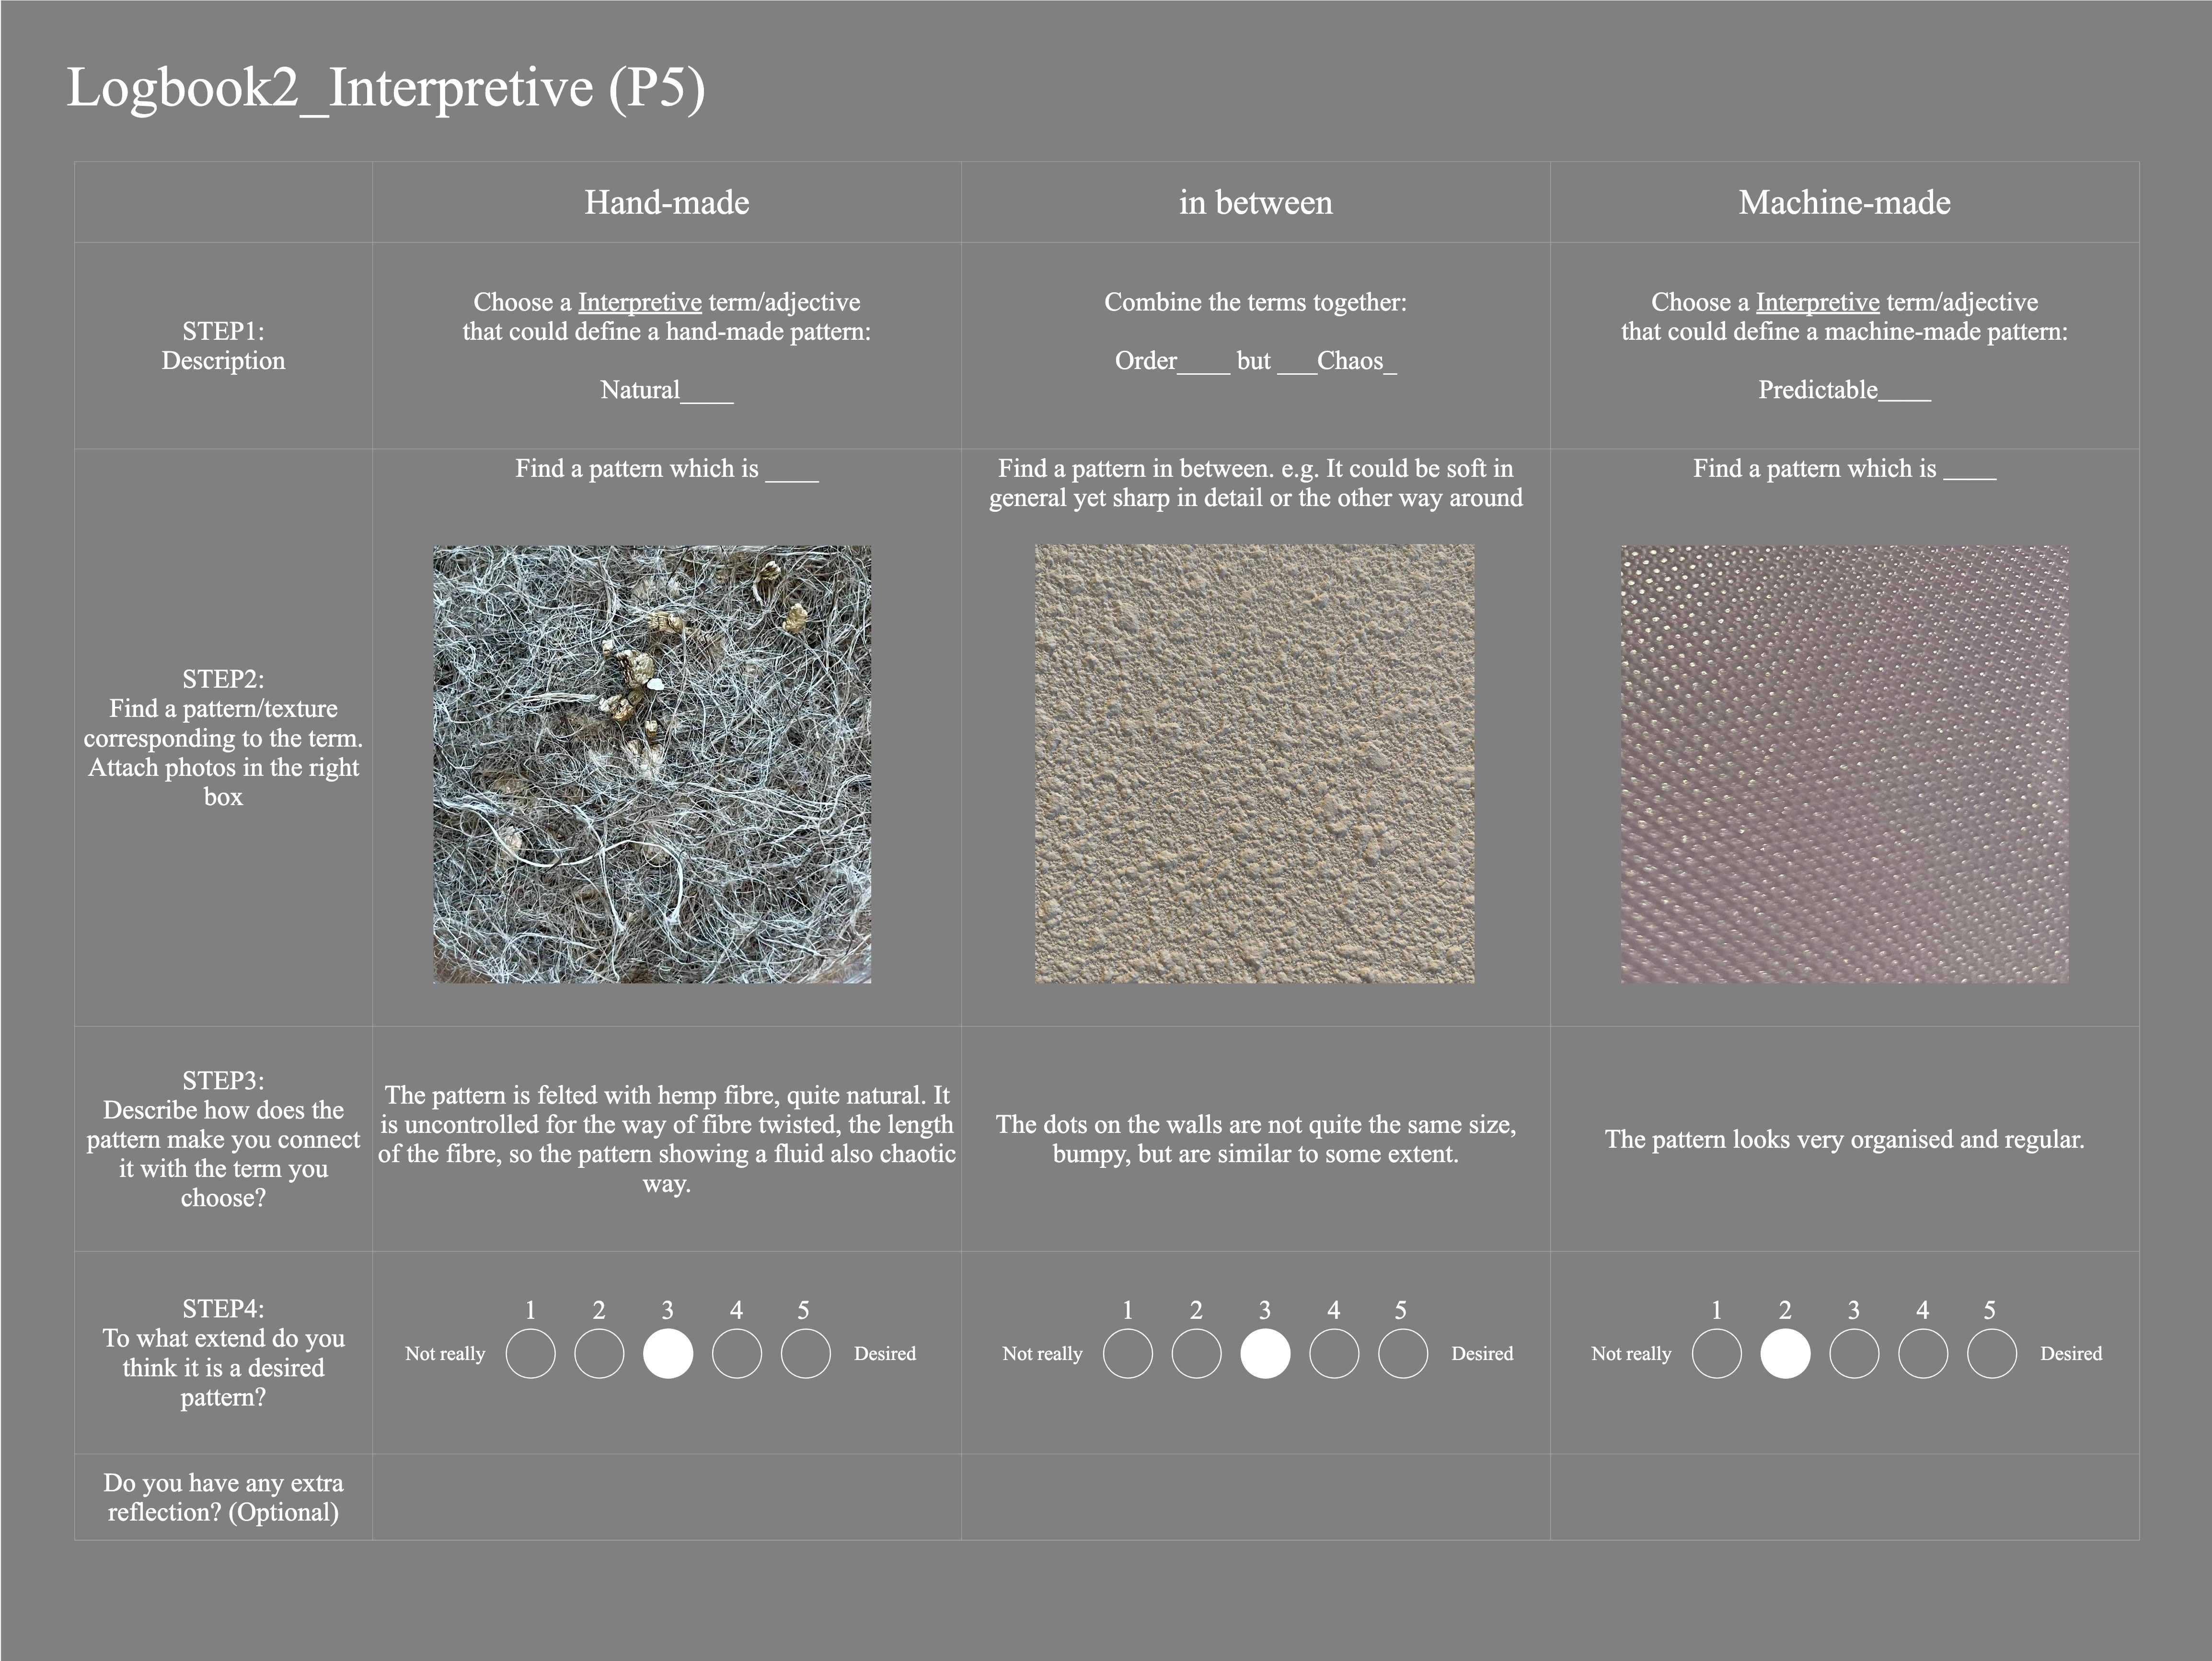Viewport: 2212px width, 1661px height.
Task: Click the dotted machine-made pattern photo
Action: pyautogui.click(x=1844, y=764)
